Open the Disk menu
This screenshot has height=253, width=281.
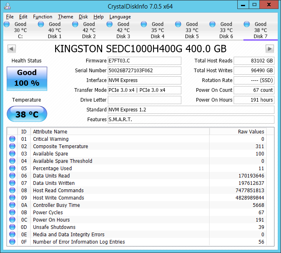pos(83,17)
